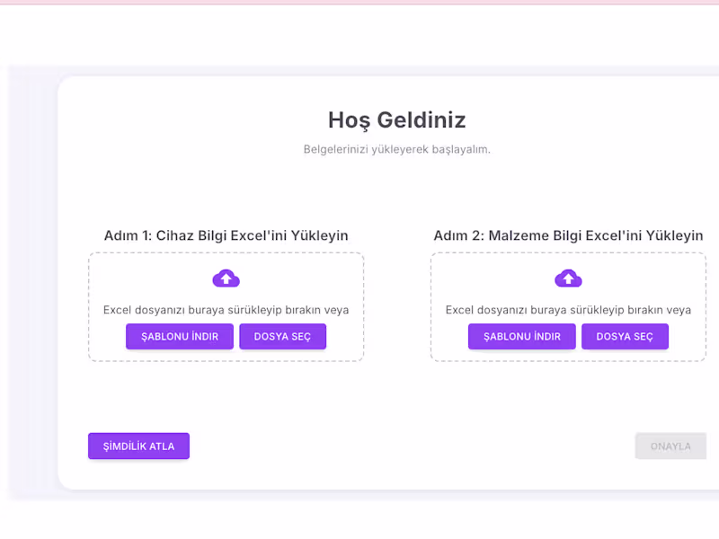Click the Belgelerinizi yükleyerek başlayalım subtitle
This screenshot has width=719, height=539.
pyautogui.click(x=396, y=149)
